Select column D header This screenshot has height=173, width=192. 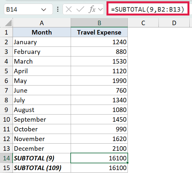click(x=174, y=23)
